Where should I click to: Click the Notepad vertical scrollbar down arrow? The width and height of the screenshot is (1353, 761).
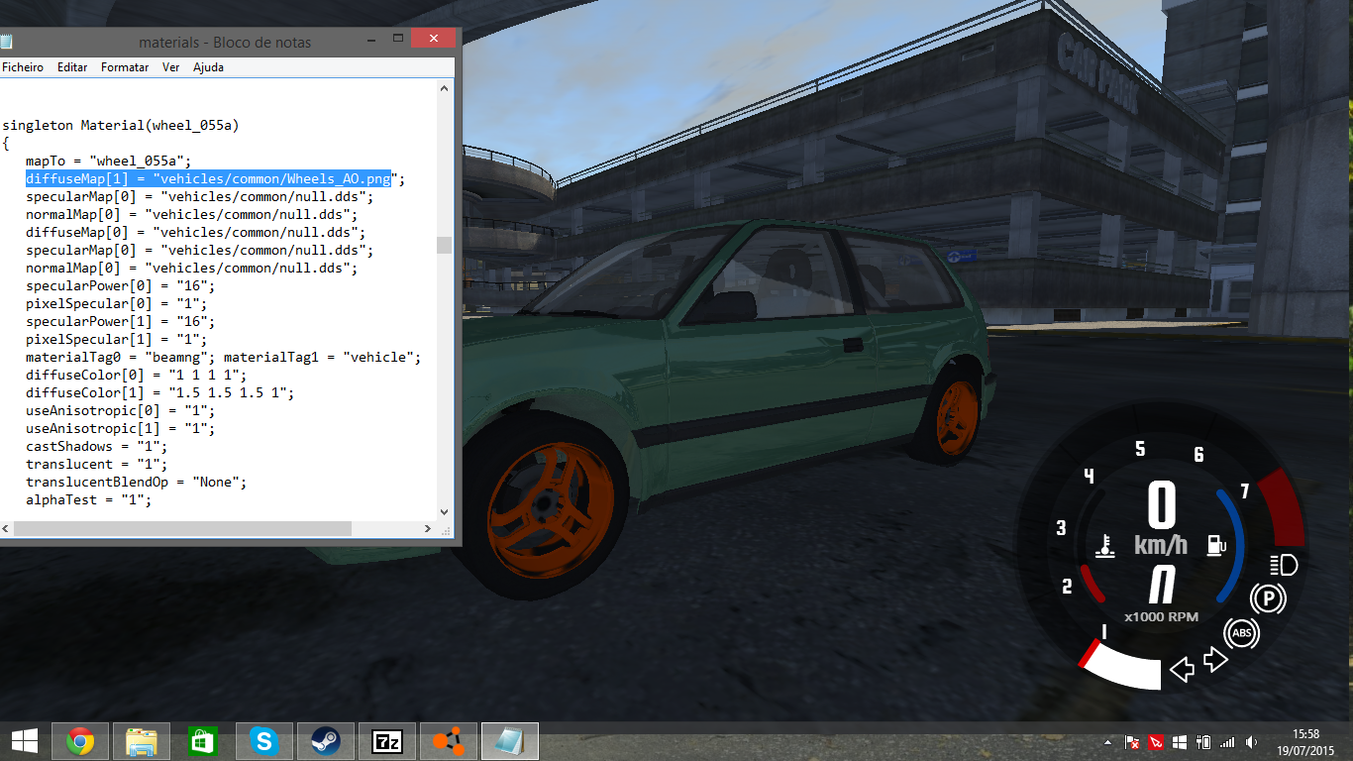[445, 511]
